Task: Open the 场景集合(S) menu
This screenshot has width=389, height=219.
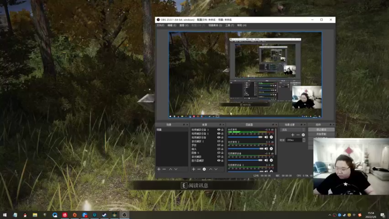Action: tap(215, 25)
